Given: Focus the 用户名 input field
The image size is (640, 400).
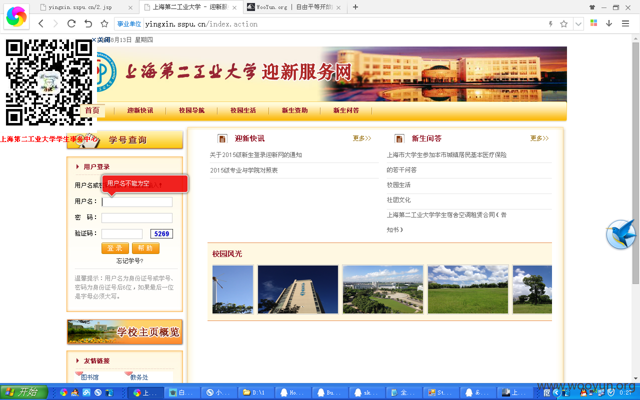Looking at the screenshot, I should click(137, 202).
